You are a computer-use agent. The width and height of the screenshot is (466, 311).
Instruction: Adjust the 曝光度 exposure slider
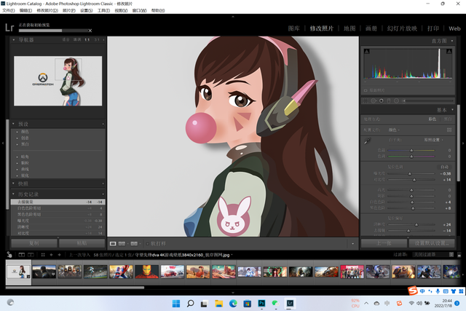point(410,173)
